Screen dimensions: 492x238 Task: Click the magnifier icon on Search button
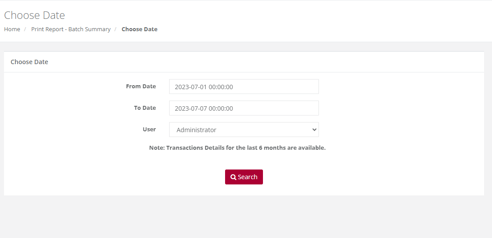click(x=233, y=177)
